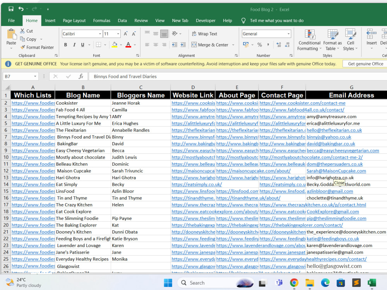Open the Formulas ribbon tab
387x290 pixels.
point(102,21)
